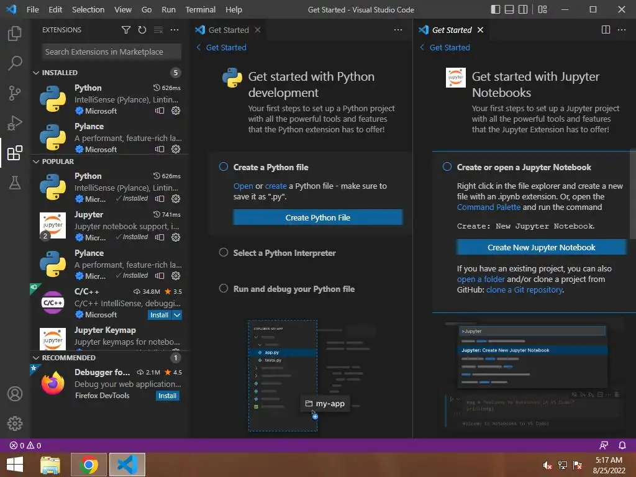Screen dimensions: 636x477
Task: Click the Open link for Python file
Action: point(243,186)
